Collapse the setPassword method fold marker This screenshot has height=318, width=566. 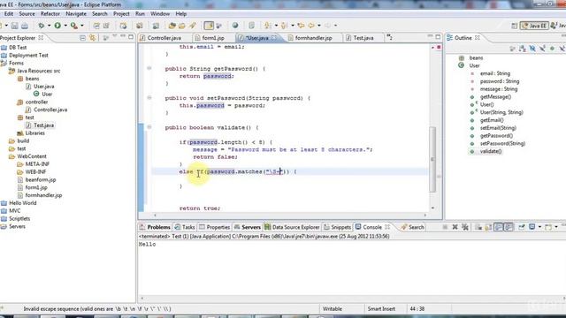149,98
